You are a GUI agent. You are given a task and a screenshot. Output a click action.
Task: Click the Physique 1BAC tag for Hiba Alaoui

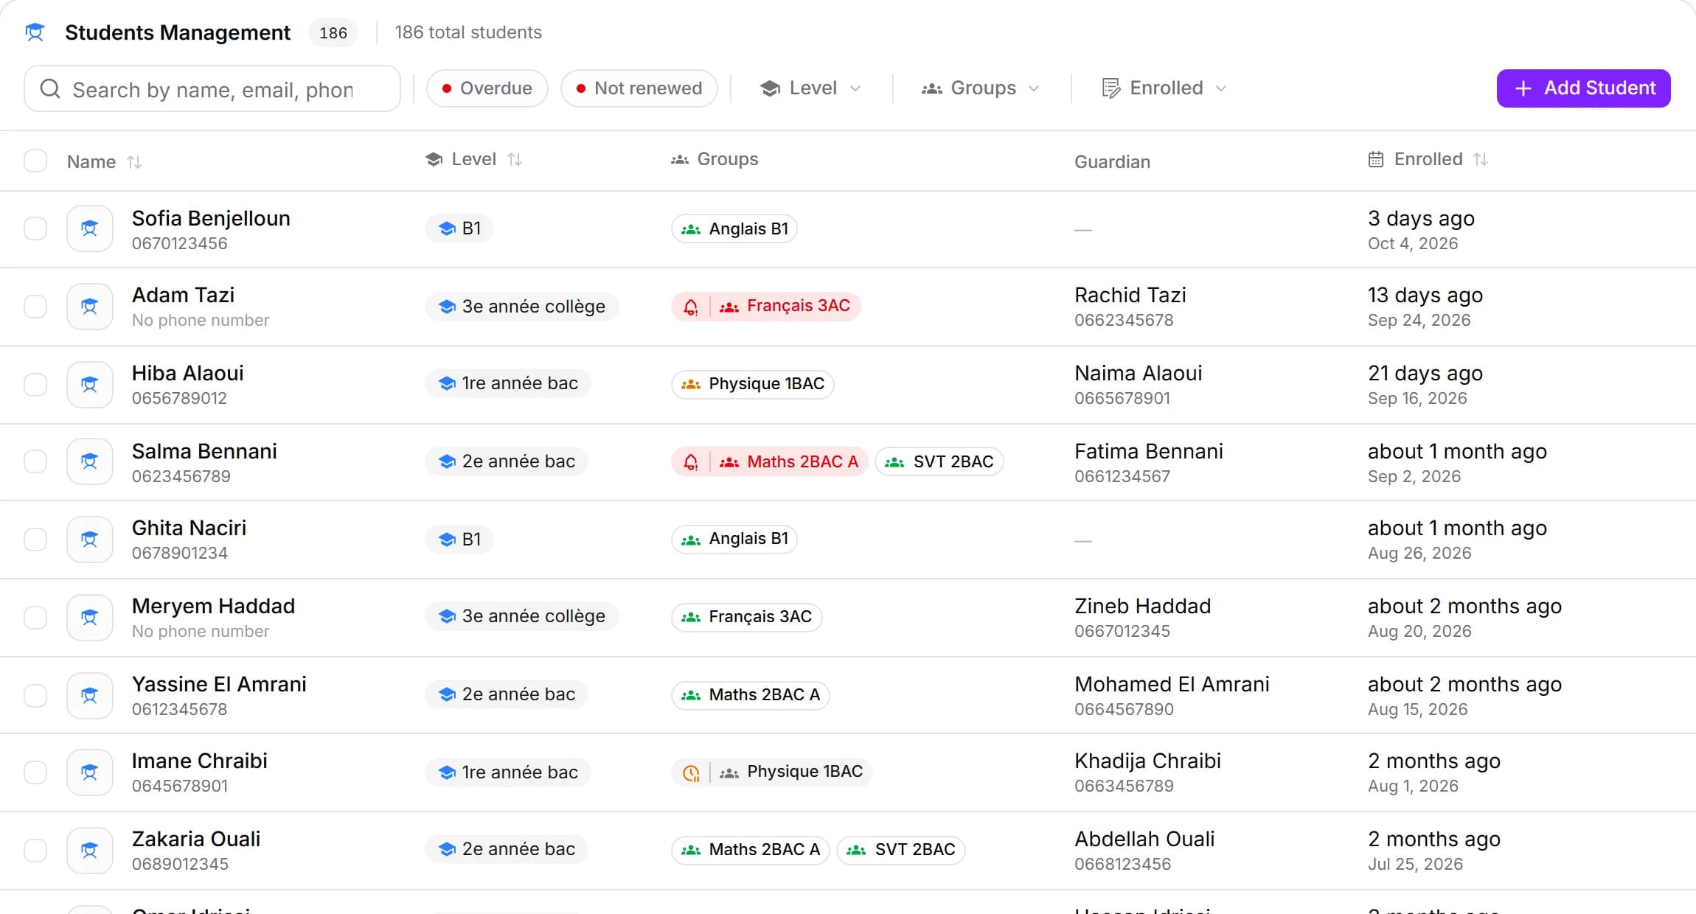pos(752,384)
